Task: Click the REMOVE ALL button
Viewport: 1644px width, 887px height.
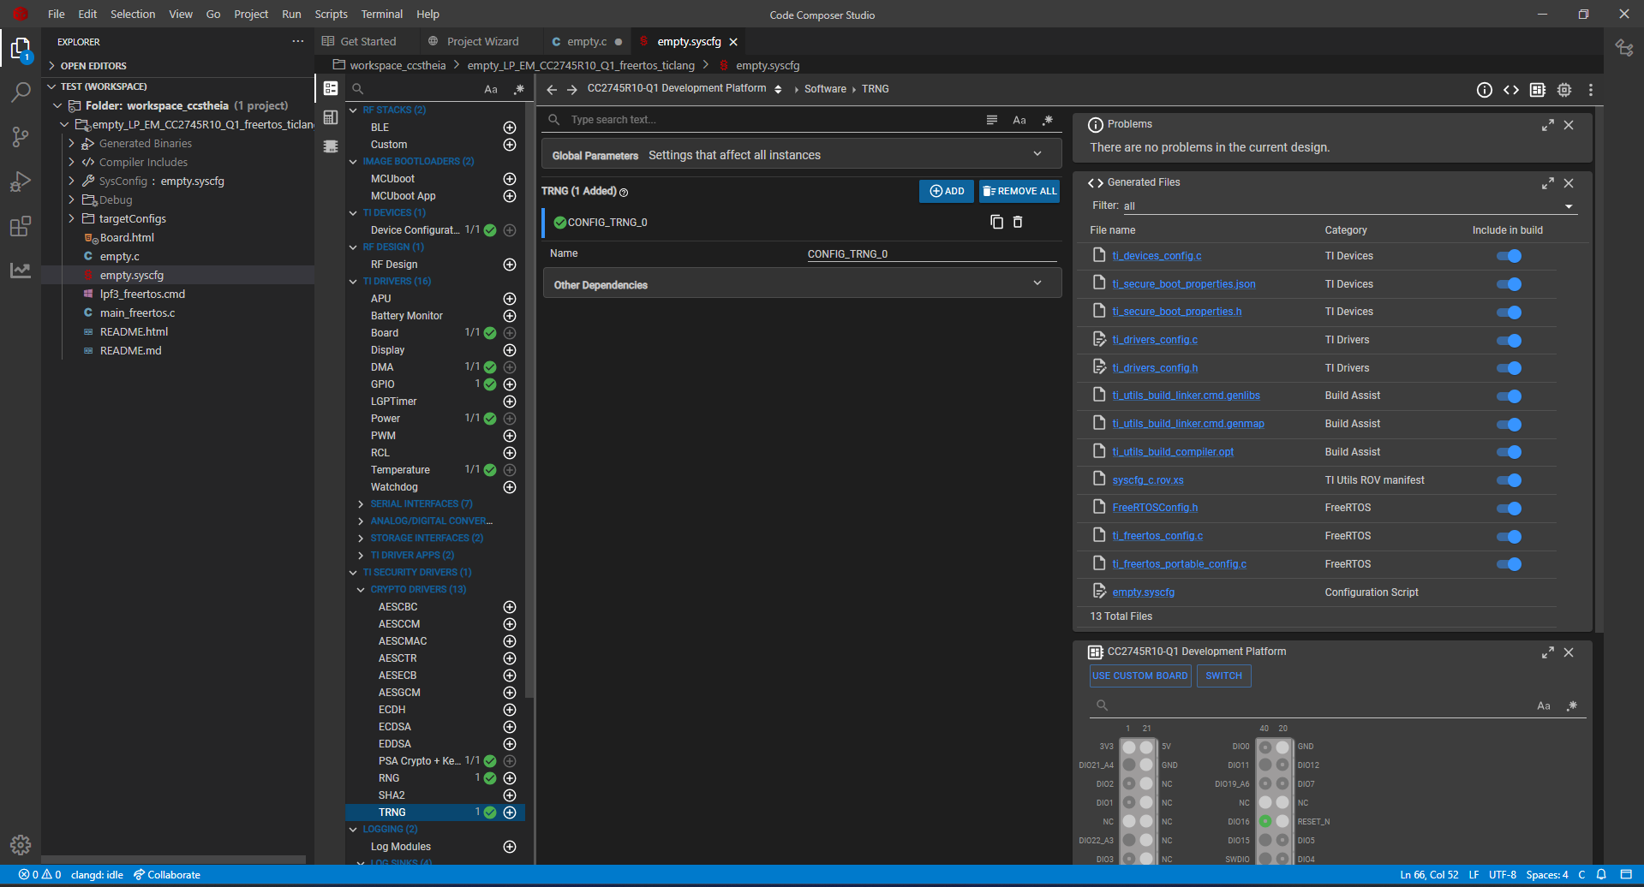Action: (x=1019, y=191)
